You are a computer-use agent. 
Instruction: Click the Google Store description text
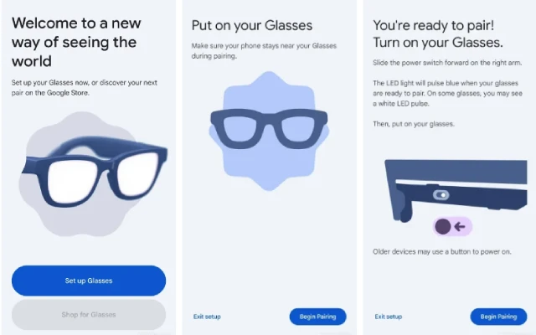click(x=85, y=87)
